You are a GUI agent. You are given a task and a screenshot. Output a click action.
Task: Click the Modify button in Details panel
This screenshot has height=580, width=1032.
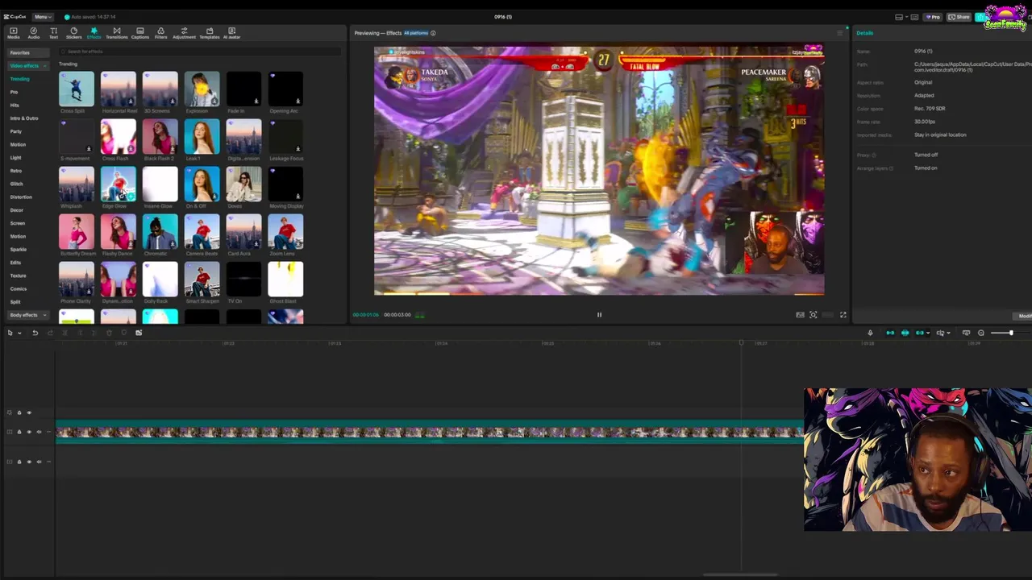(1024, 316)
